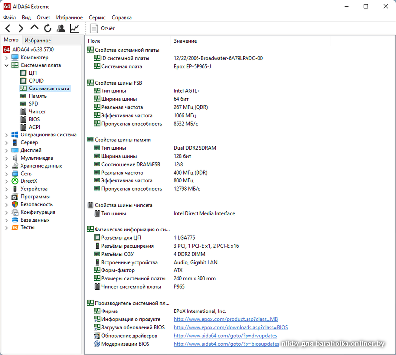The height and width of the screenshot is (355, 396).
Task: Expand the Тесты tree node
Action: click(x=7, y=228)
